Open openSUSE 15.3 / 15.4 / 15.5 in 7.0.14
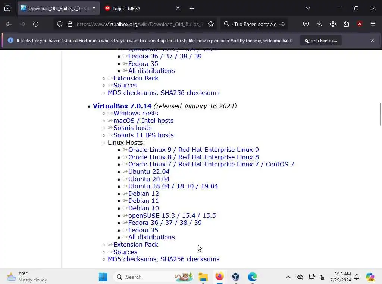This screenshot has width=382, height=284. (172, 216)
